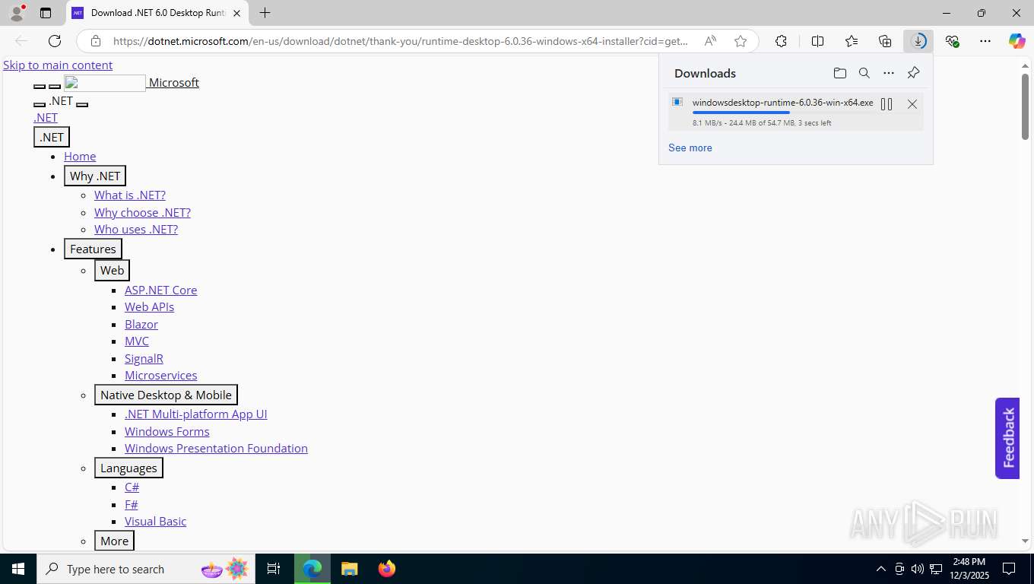The width and height of the screenshot is (1034, 584).
Task: Open Windows Forms link
Action: click(x=167, y=431)
